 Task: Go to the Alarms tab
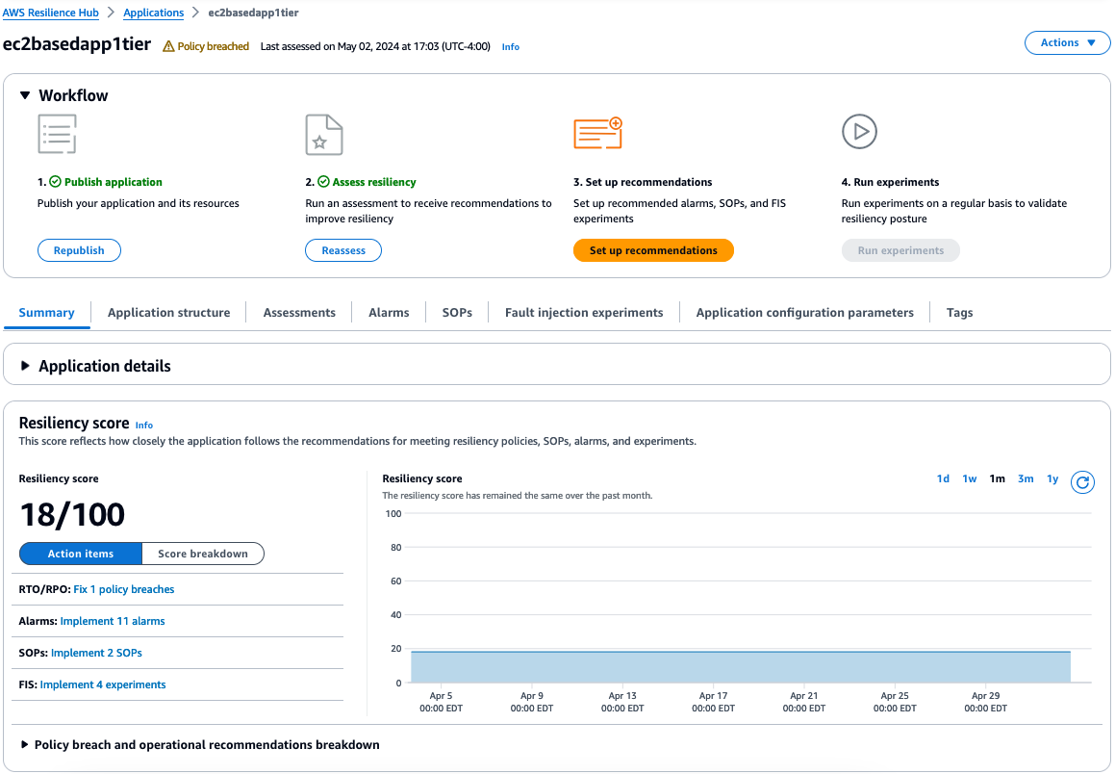(x=389, y=312)
